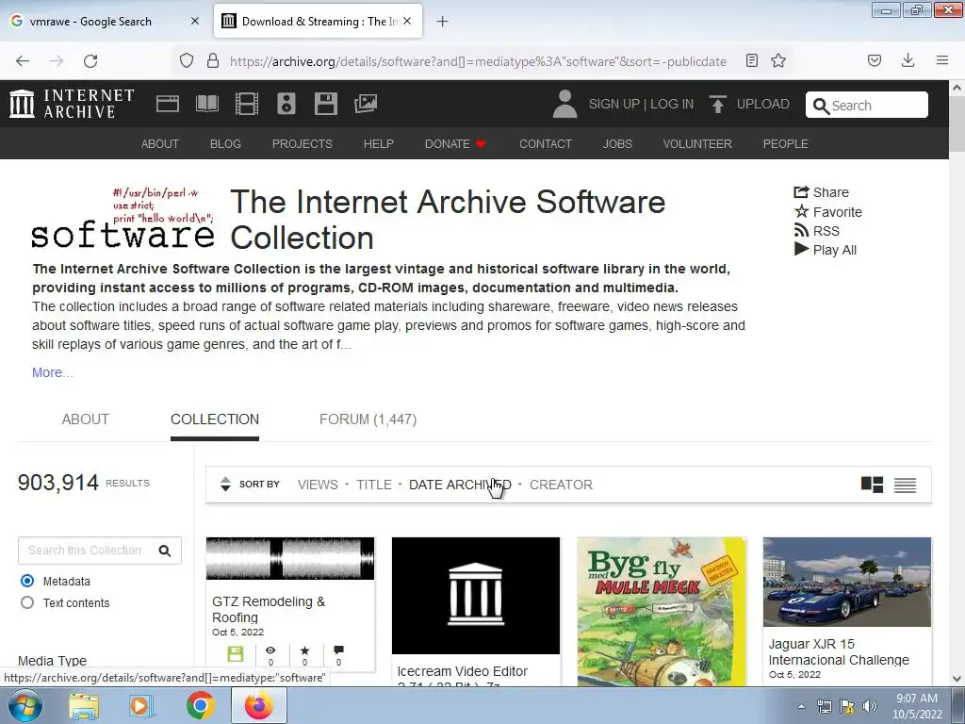The image size is (965, 724).
Task: Open Firefox hamburger application menu
Action: (942, 60)
